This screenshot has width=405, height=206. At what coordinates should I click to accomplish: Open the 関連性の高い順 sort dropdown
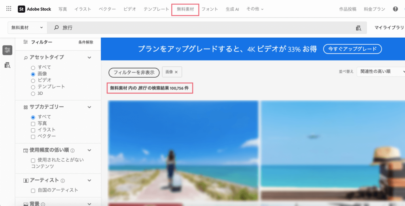[381, 71]
